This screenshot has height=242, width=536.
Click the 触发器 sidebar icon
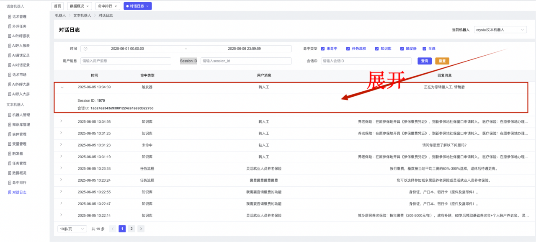pyautogui.click(x=10, y=154)
